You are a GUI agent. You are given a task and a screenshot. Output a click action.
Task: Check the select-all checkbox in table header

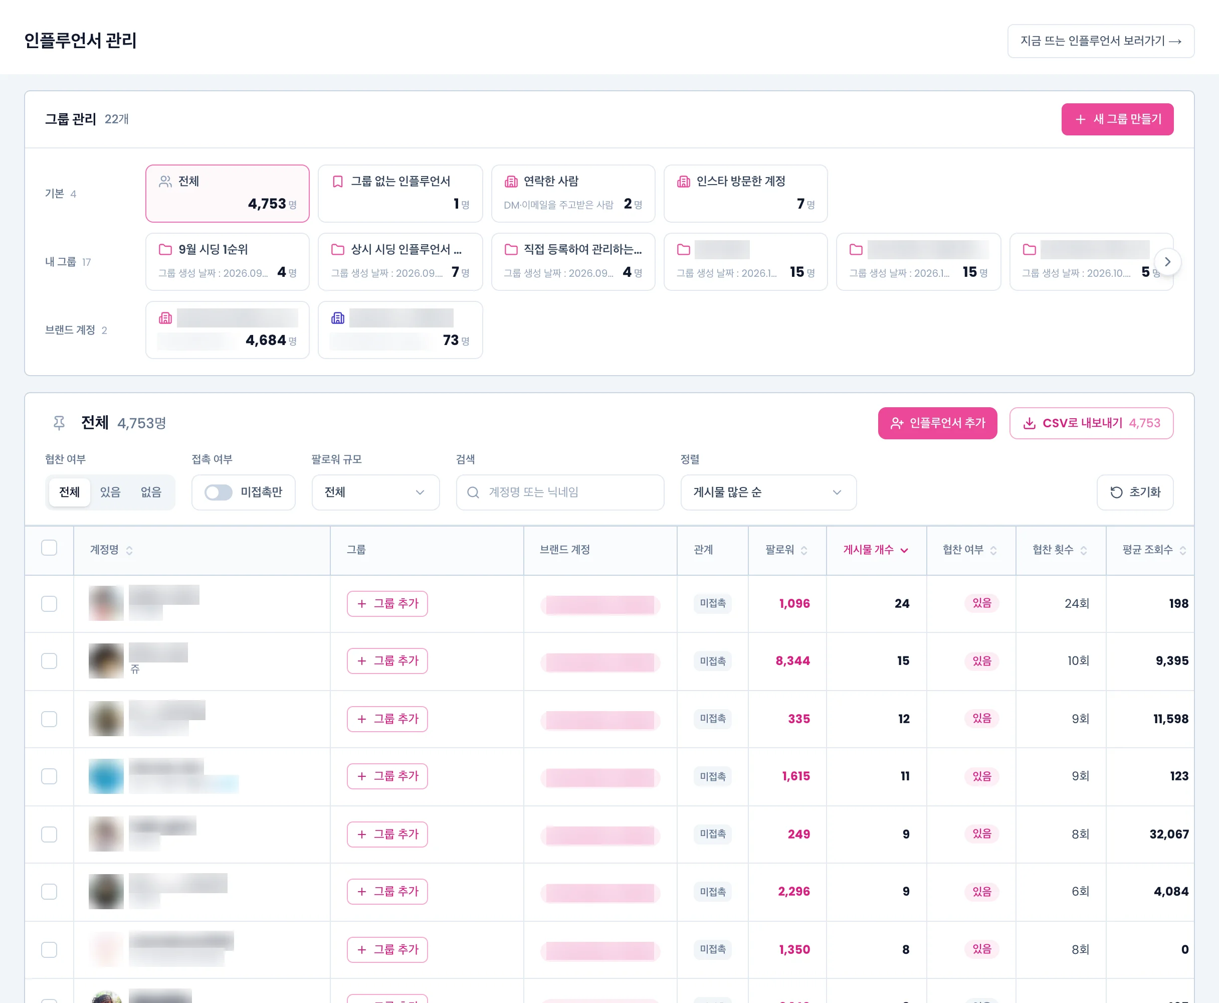pyautogui.click(x=49, y=548)
